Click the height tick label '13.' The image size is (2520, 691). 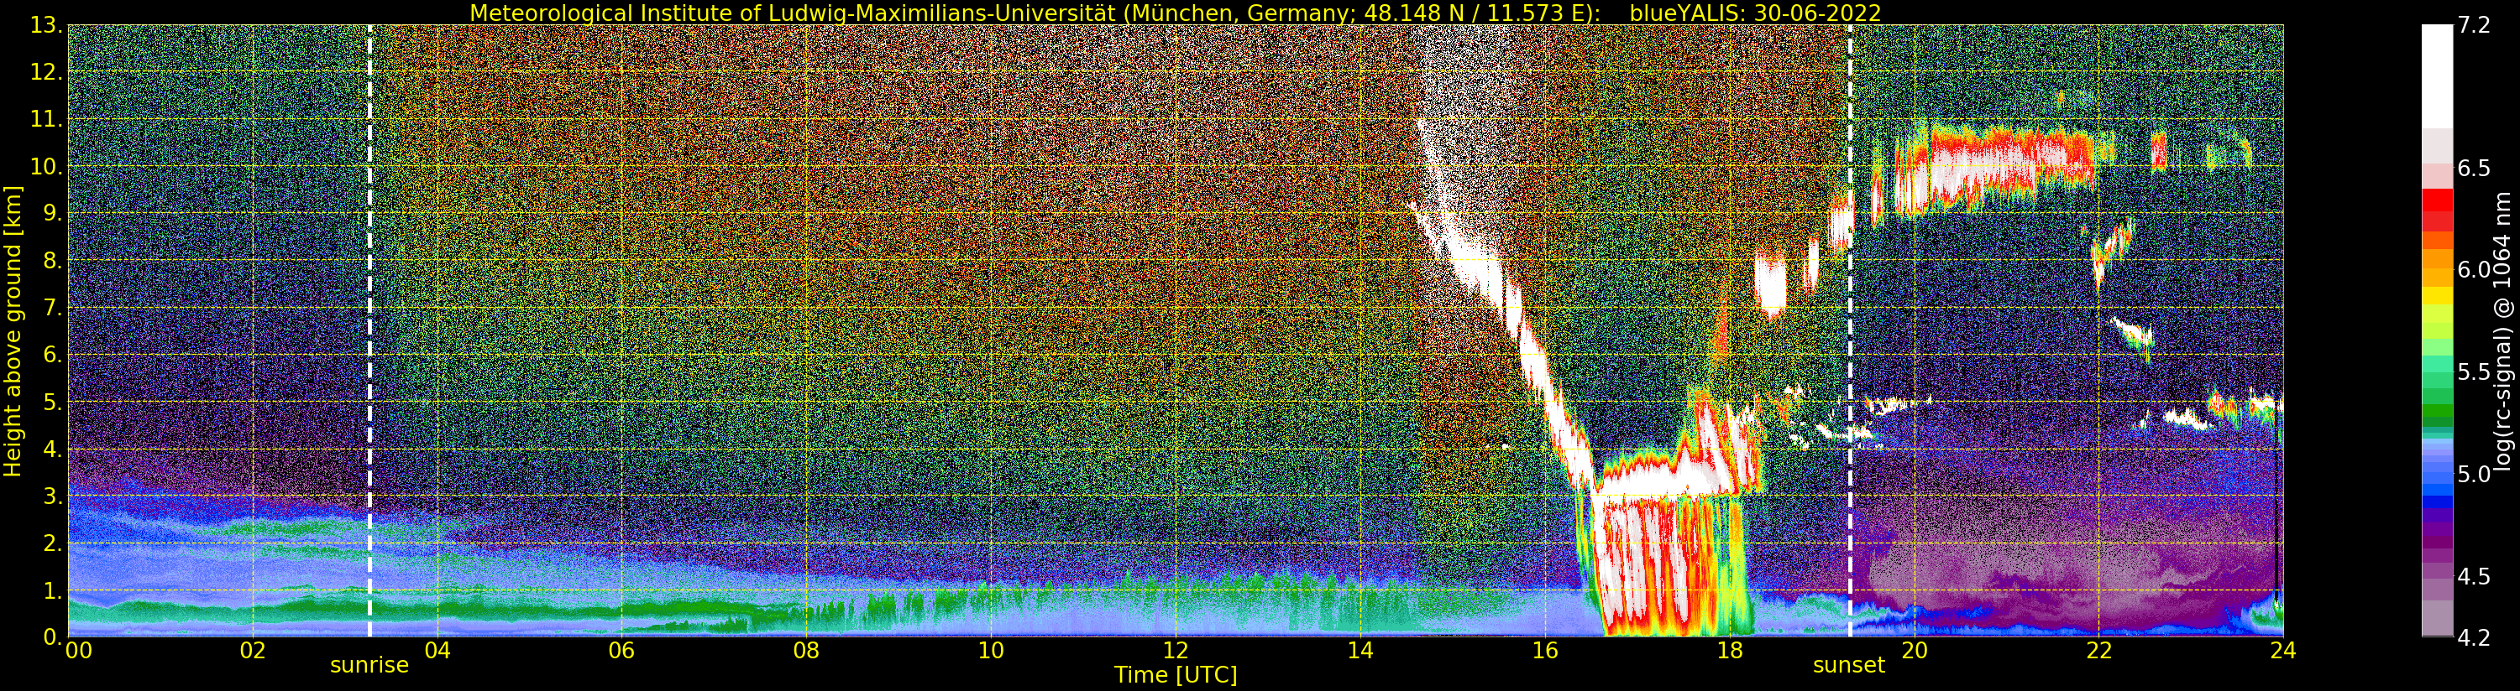pyautogui.click(x=47, y=25)
